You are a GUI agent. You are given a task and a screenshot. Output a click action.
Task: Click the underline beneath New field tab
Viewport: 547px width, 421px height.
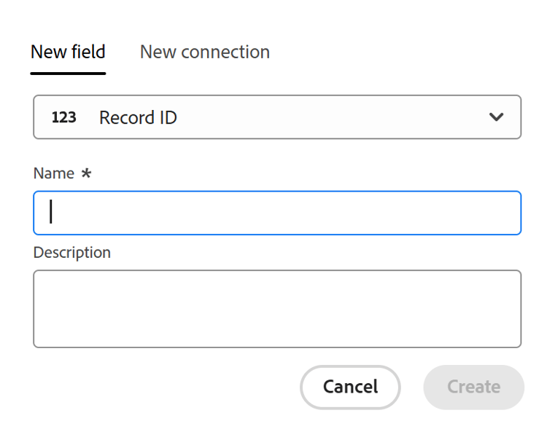pyautogui.click(x=68, y=73)
